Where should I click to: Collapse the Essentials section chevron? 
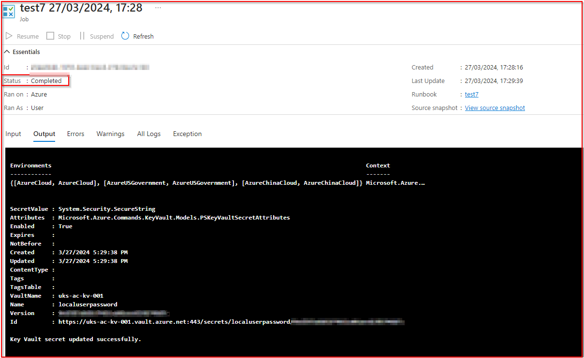(7, 51)
